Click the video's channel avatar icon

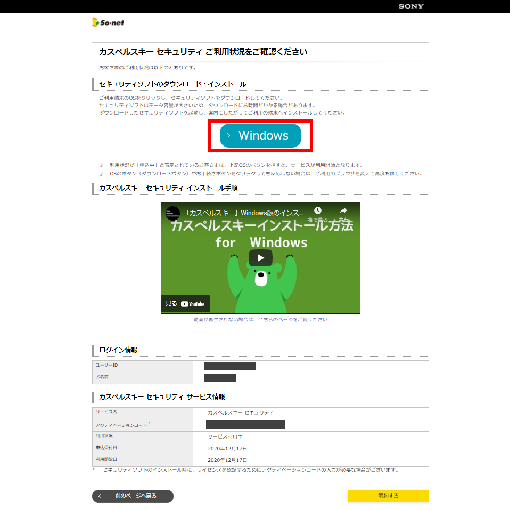coord(172,213)
